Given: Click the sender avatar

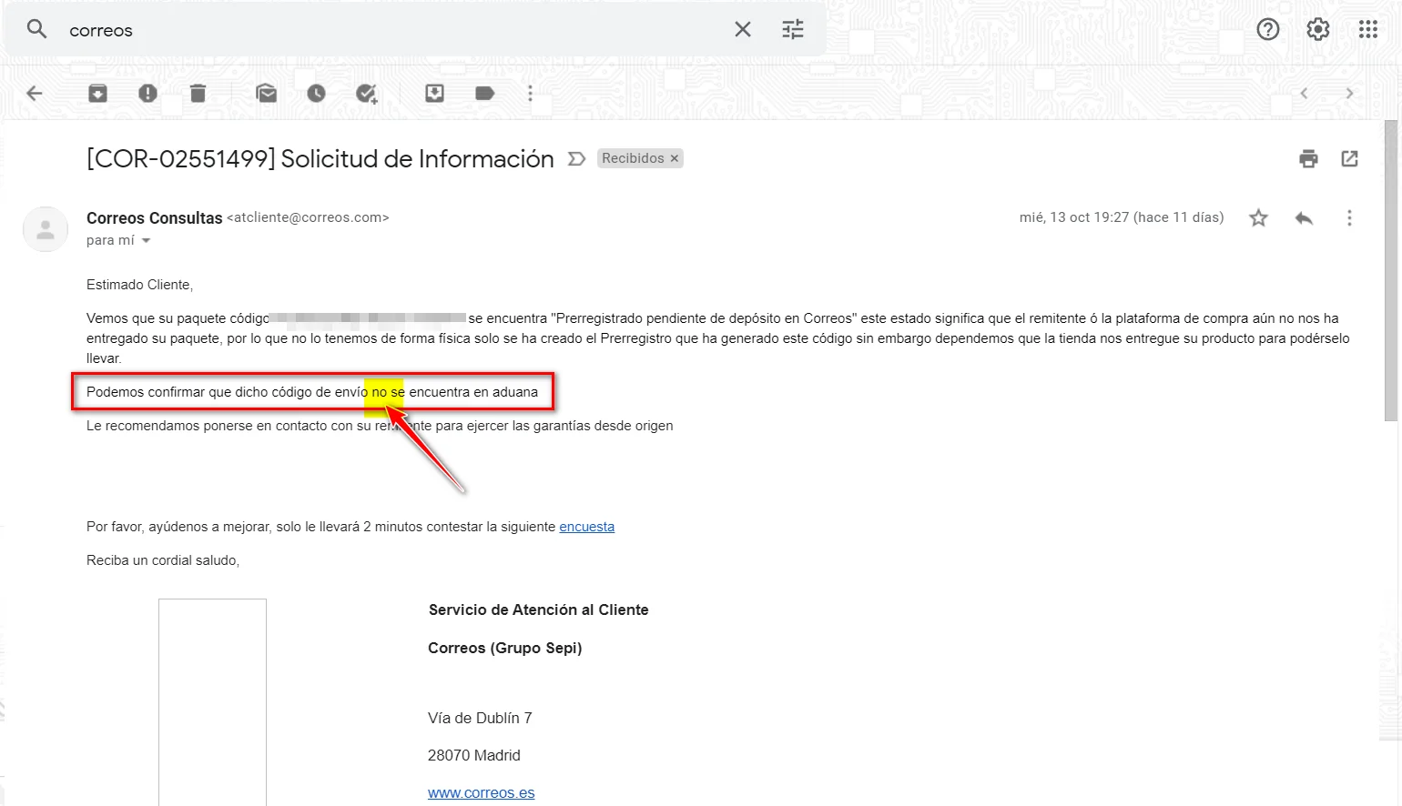Looking at the screenshot, I should pyautogui.click(x=46, y=229).
